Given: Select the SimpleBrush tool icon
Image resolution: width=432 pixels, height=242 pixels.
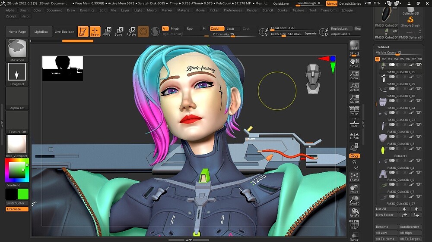Looking at the screenshot, I should [x=410, y=21].
